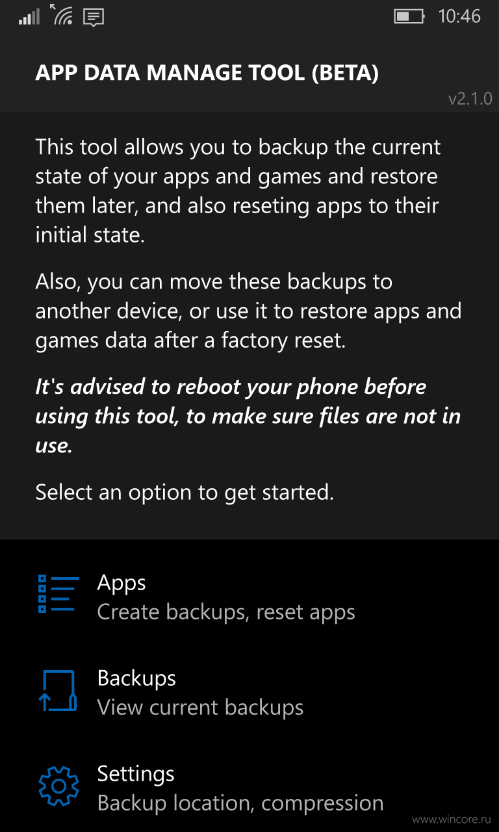Tap the cellular signal strength icon

[29, 16]
